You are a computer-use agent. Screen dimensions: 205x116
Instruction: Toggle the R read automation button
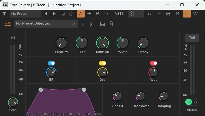(x=187, y=13)
